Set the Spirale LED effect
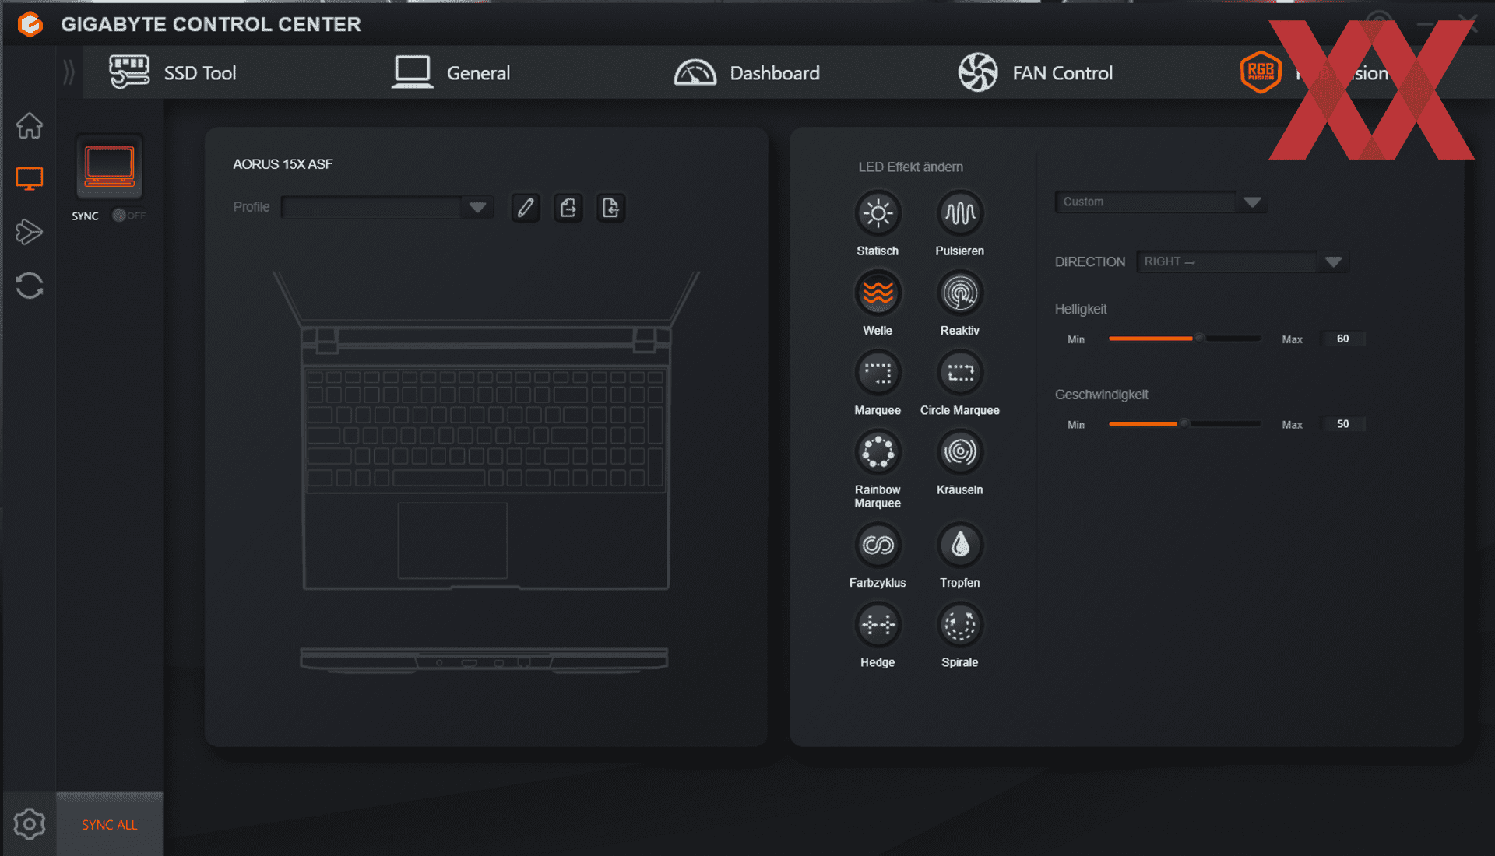1495x856 pixels. pyautogui.click(x=959, y=625)
